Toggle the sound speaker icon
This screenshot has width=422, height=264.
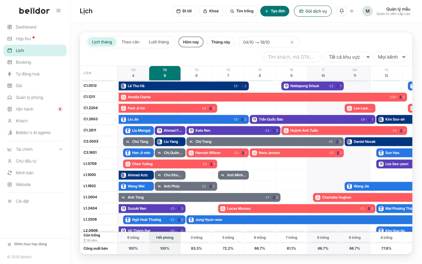(x=352, y=11)
